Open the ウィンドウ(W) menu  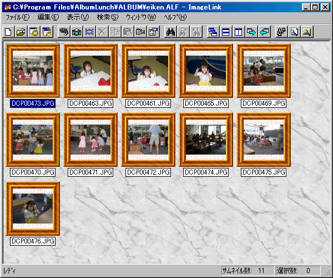(141, 17)
